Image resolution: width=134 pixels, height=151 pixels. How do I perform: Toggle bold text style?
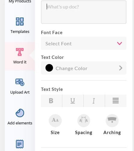tap(51, 101)
